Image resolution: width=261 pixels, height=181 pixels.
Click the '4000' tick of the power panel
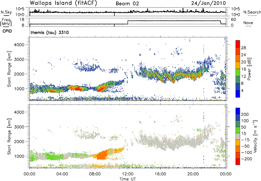(x=19, y=45)
